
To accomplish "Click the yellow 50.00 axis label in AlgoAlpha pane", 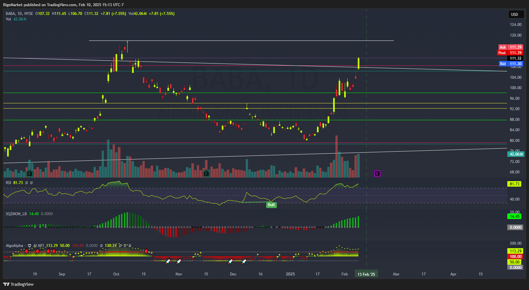I will [x=515, y=262].
